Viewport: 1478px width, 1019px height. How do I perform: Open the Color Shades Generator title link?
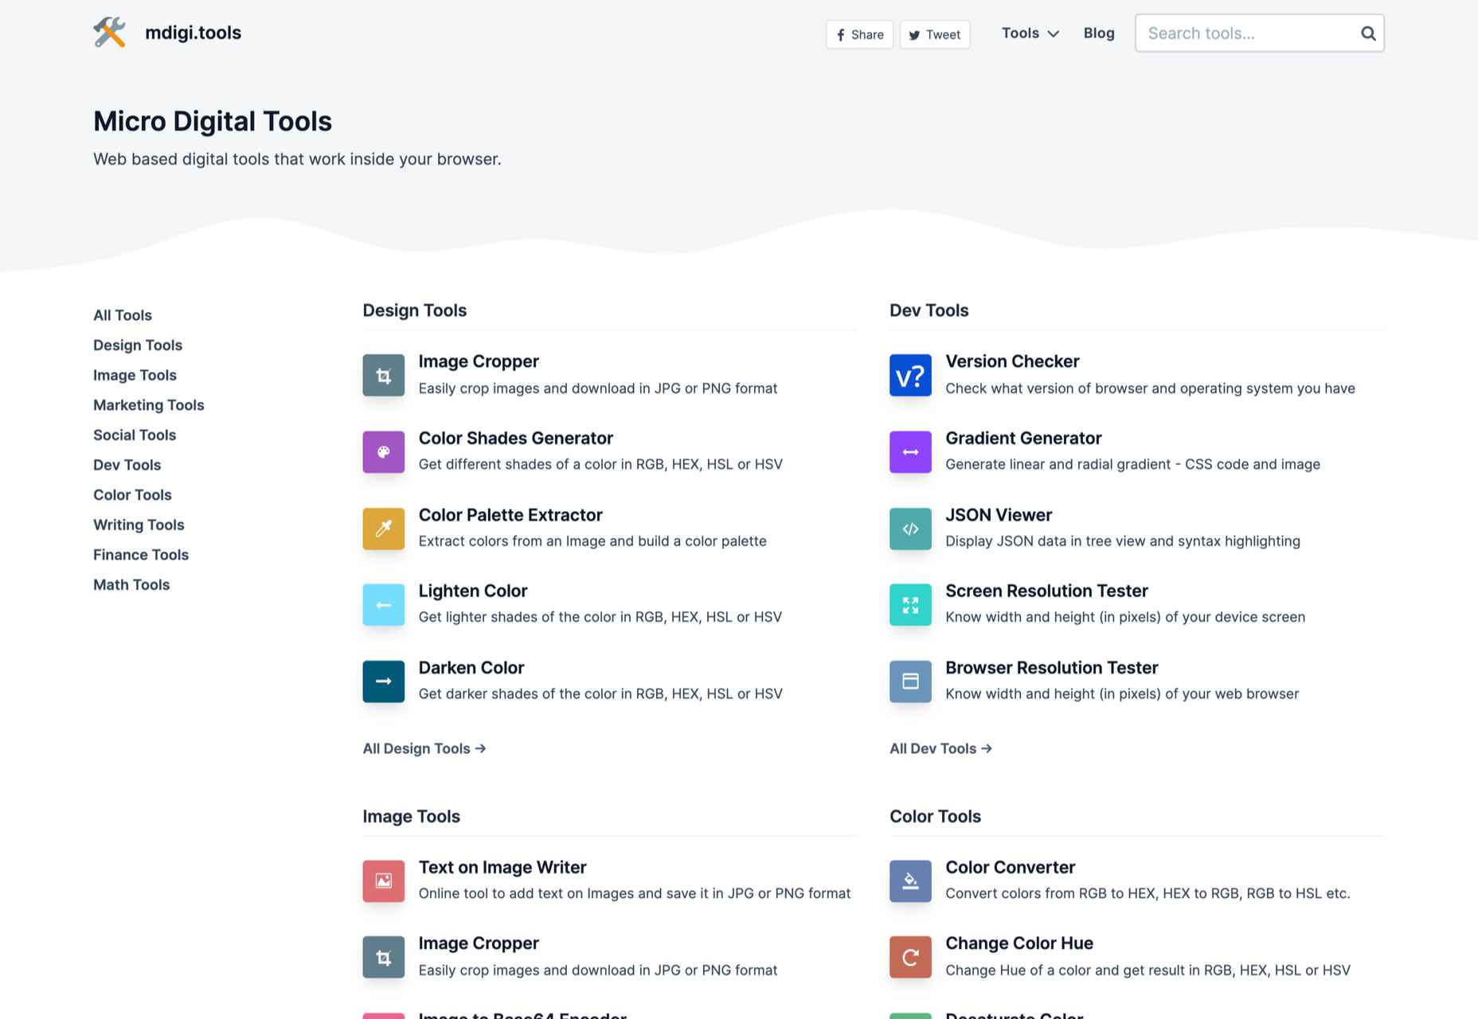516,438
